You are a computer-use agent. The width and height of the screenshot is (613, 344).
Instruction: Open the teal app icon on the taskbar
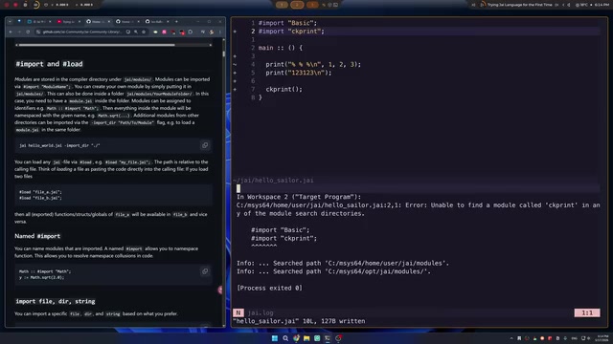coord(317,338)
